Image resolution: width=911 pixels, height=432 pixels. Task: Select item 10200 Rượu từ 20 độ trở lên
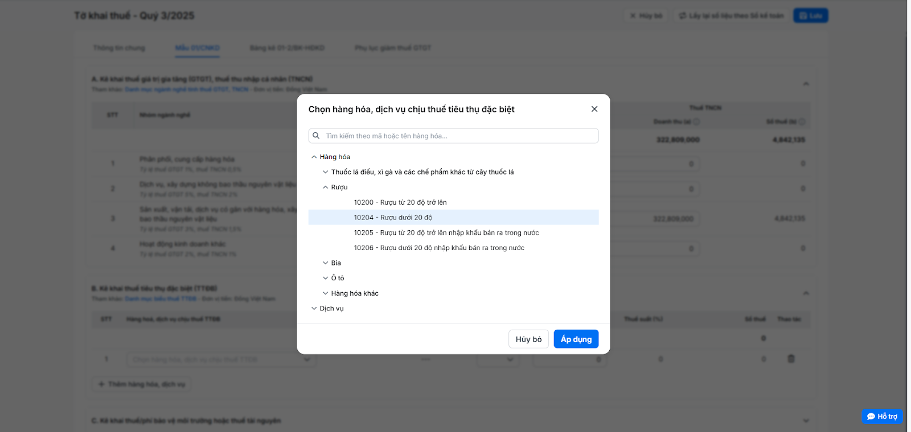tap(400, 202)
